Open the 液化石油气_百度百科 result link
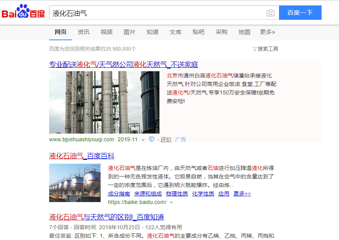339x240 pixels. click(x=82, y=156)
